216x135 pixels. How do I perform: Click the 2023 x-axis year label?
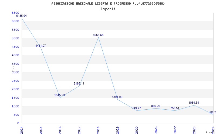pyautogui.click(x=194, y=130)
